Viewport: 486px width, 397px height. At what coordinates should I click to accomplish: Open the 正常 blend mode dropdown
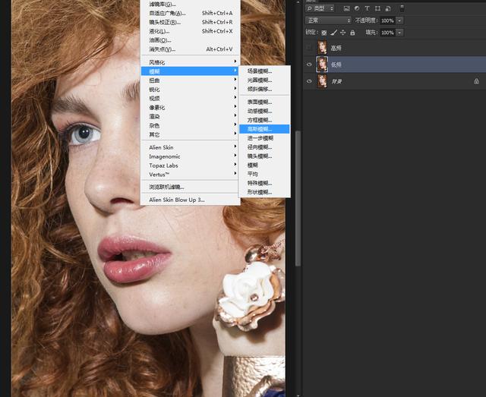coord(328,20)
